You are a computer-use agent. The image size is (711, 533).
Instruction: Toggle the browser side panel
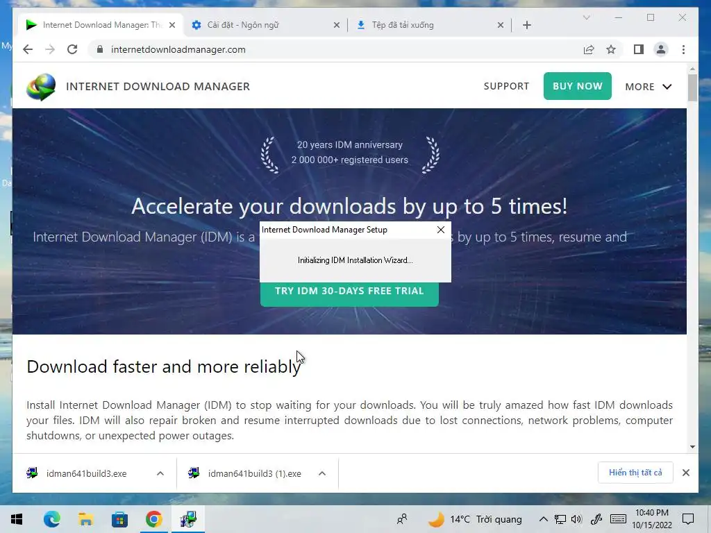[x=639, y=49]
